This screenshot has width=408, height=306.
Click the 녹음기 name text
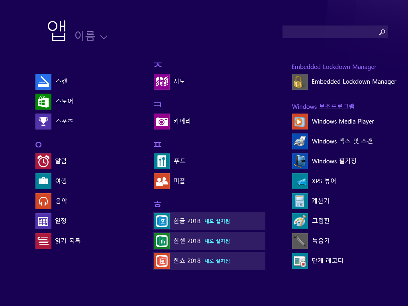coord(321,240)
